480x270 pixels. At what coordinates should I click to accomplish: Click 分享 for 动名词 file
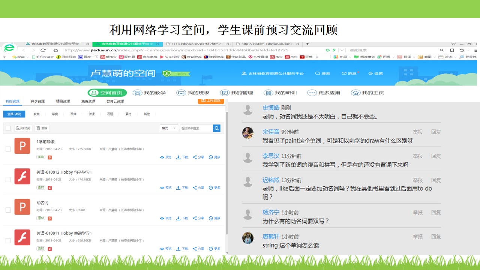click(x=198, y=218)
